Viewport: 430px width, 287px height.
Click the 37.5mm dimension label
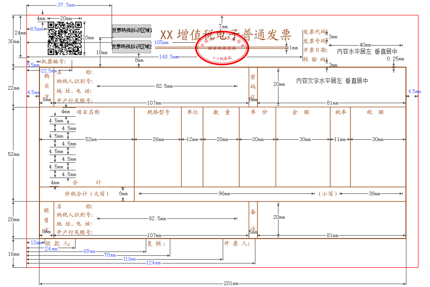(66, 5)
